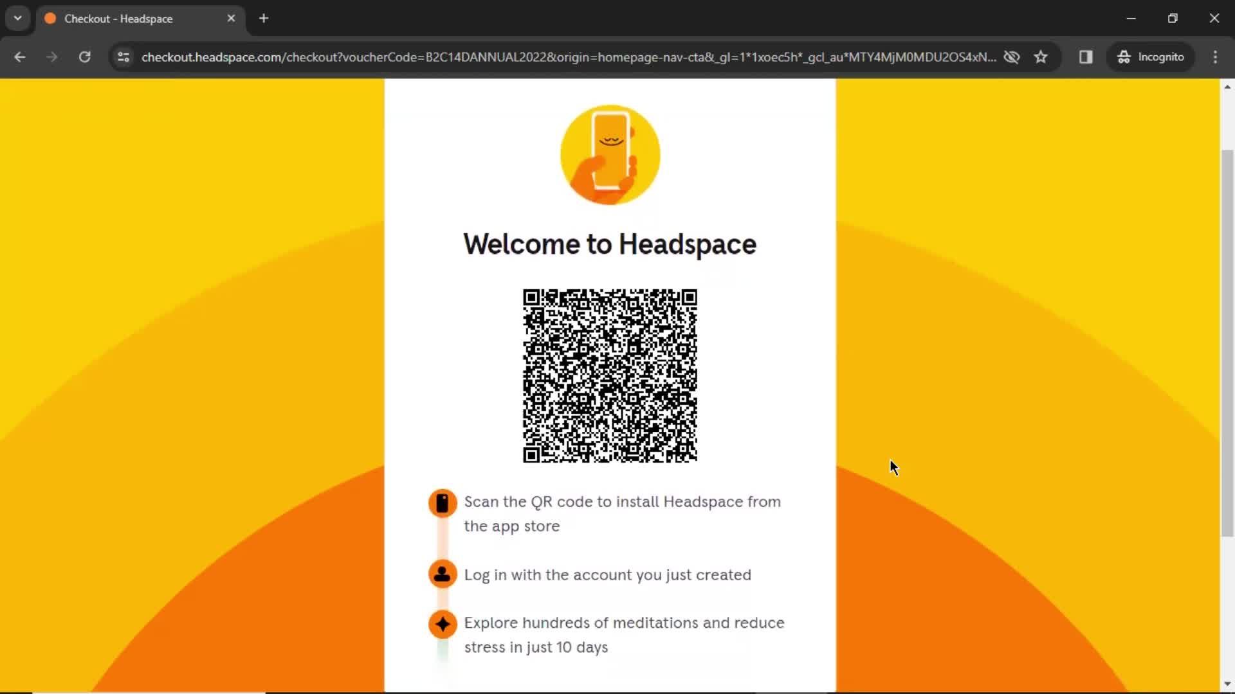Click the Headspace QR code image
This screenshot has width=1235, height=694.
610,376
